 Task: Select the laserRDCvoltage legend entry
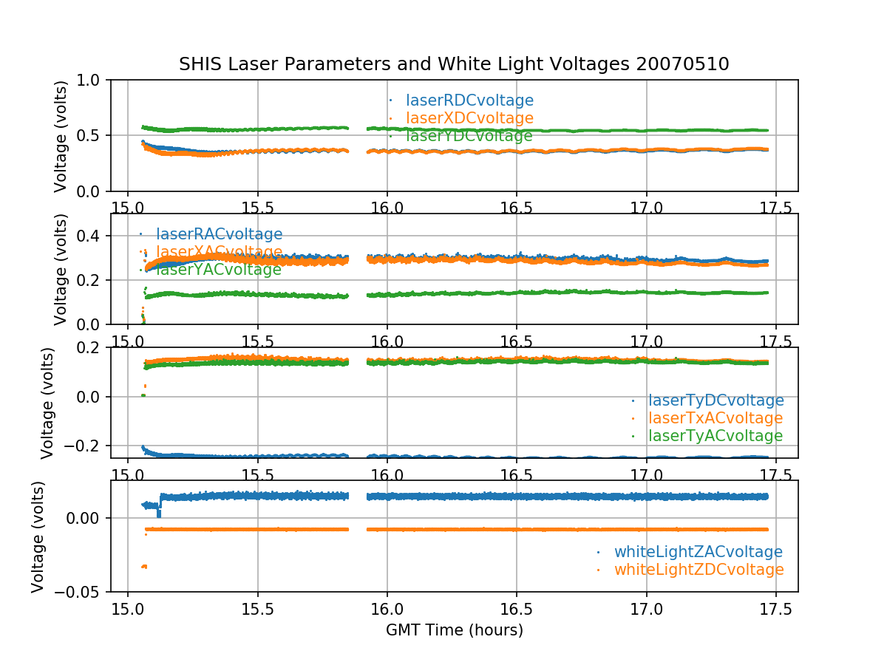click(469, 100)
